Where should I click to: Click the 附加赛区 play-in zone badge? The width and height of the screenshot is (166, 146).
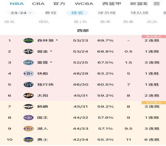[x=154, y=103]
